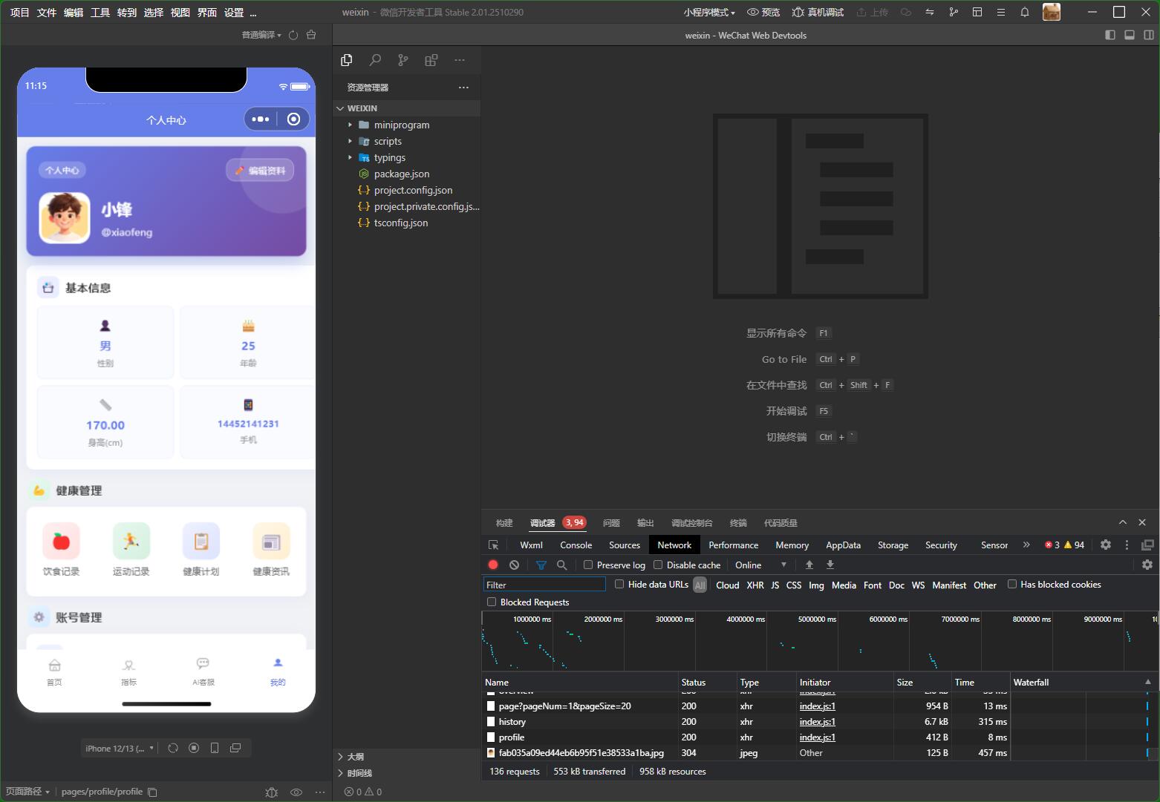Click the user avatar in title bar
This screenshot has height=802, width=1160.
coord(1052,12)
